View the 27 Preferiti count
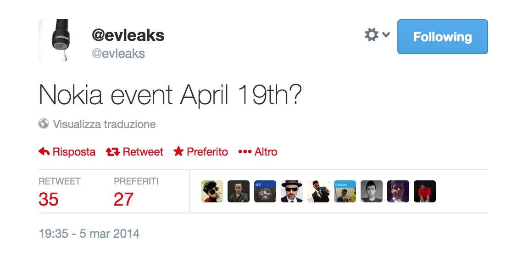 pos(123,199)
